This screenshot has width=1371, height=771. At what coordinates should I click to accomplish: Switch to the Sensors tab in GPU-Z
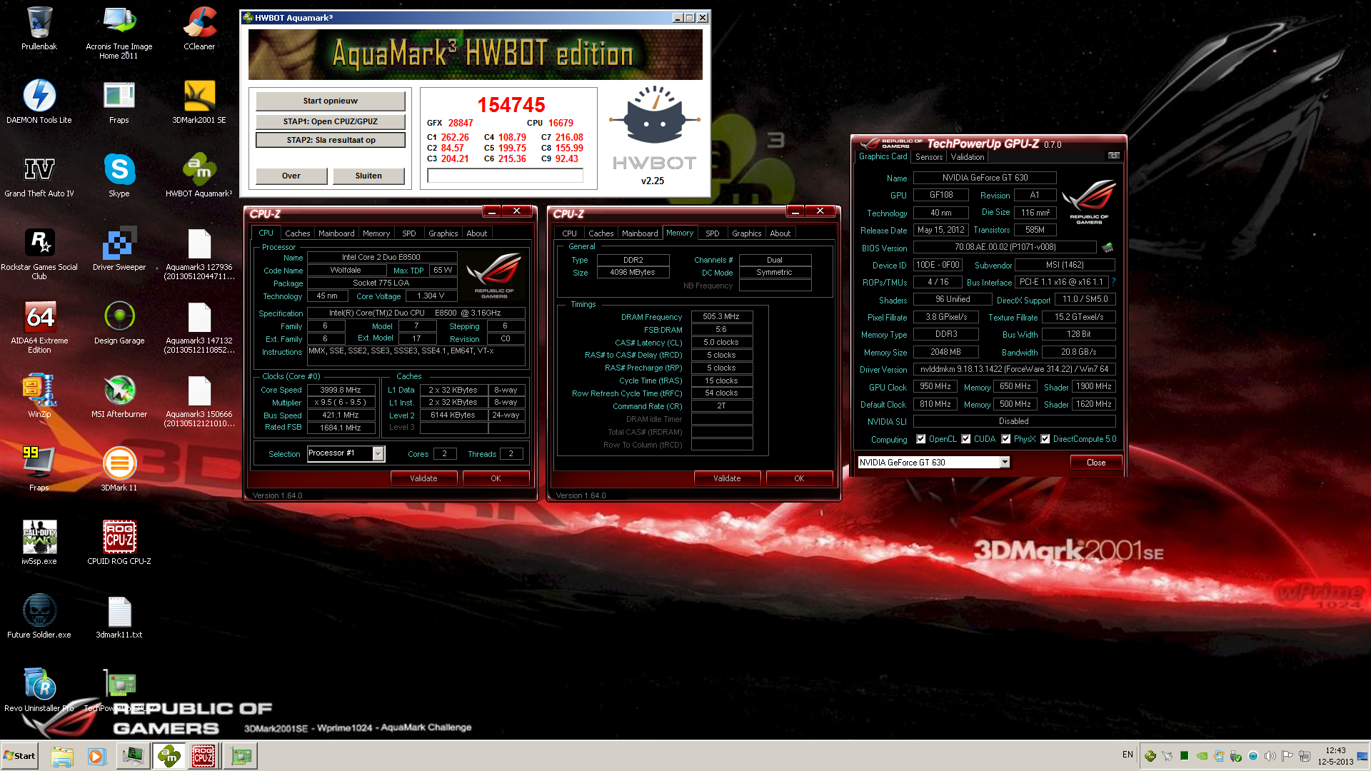(x=929, y=157)
